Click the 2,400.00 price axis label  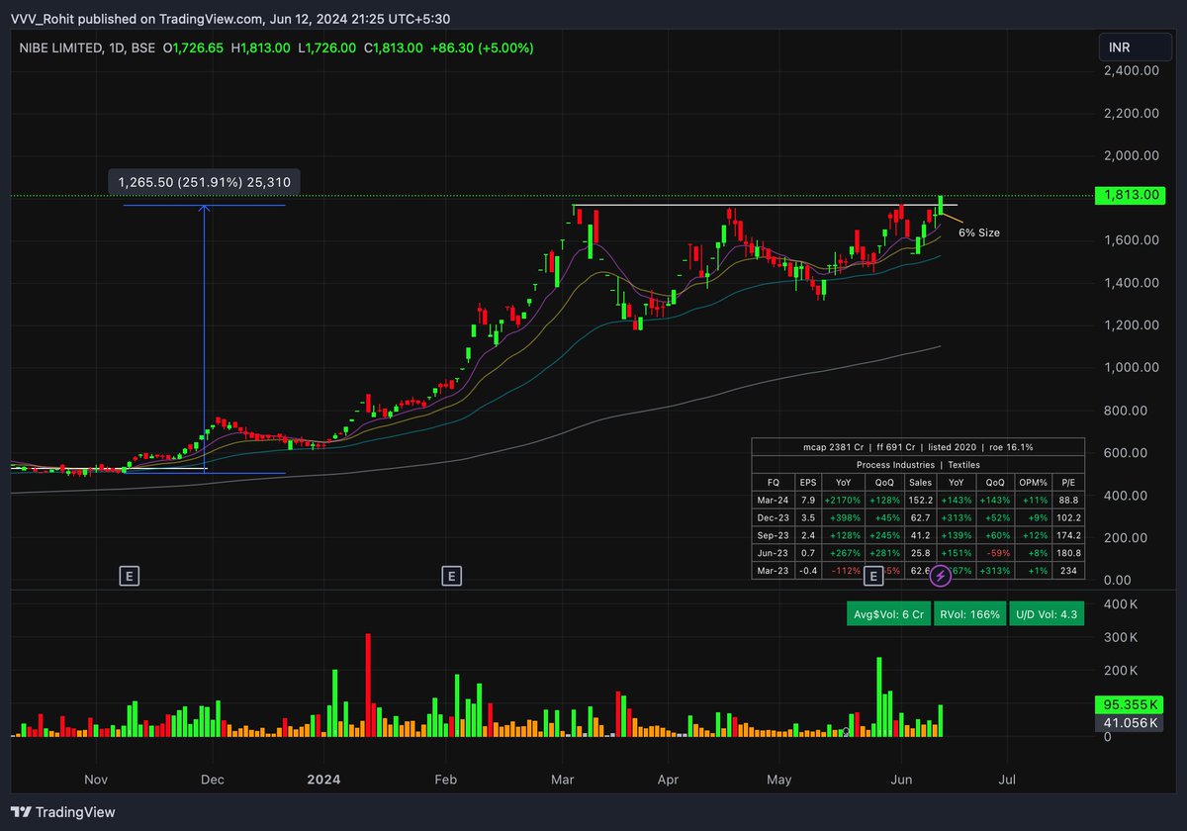[x=1132, y=70]
